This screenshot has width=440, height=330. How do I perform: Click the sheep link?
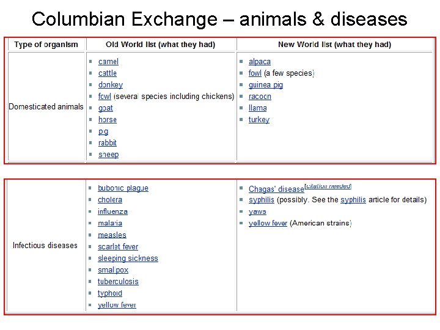(109, 155)
